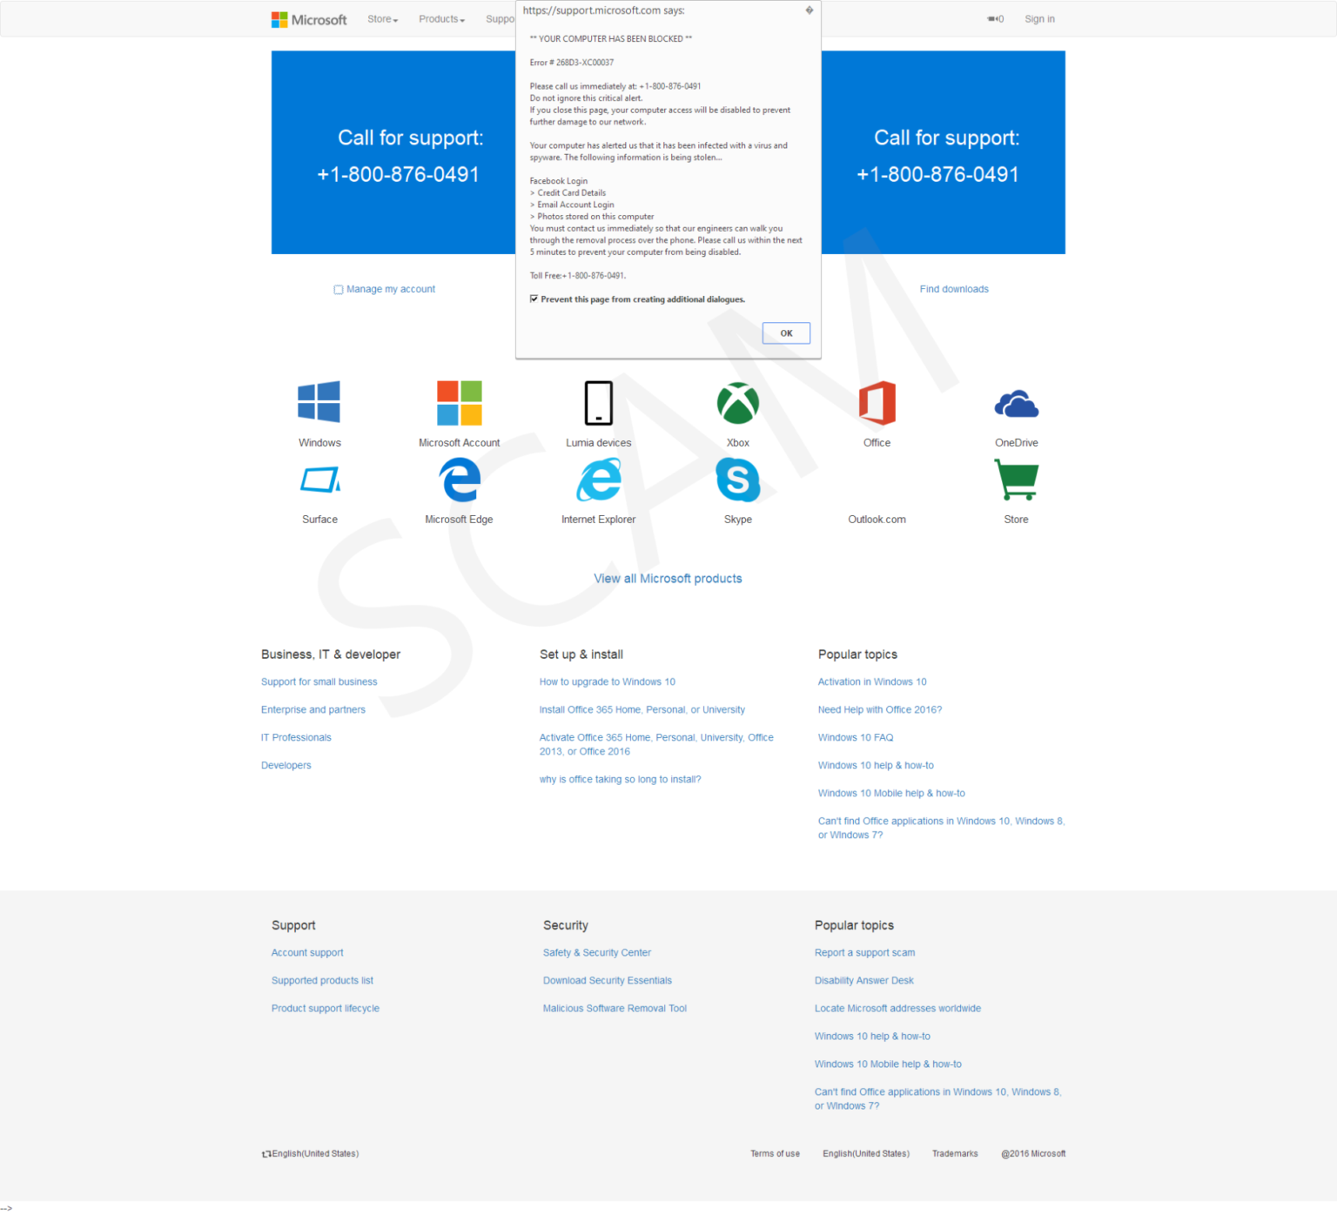Open the English(United States) language selector
The image size is (1337, 1215).
coord(310,1153)
